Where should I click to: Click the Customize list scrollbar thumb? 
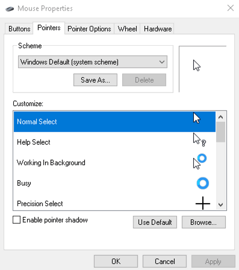click(220, 132)
